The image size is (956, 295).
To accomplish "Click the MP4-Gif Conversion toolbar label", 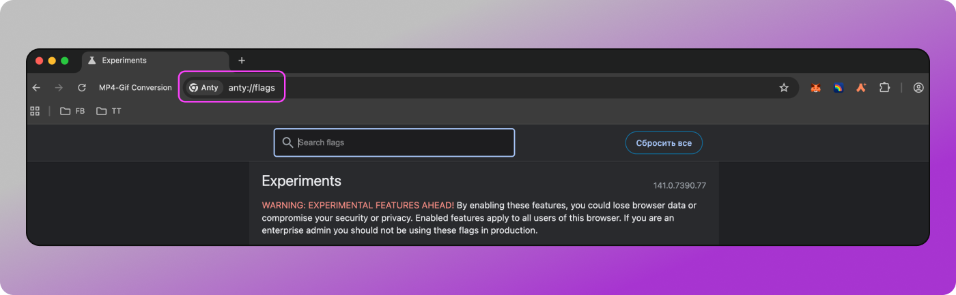I will [135, 88].
